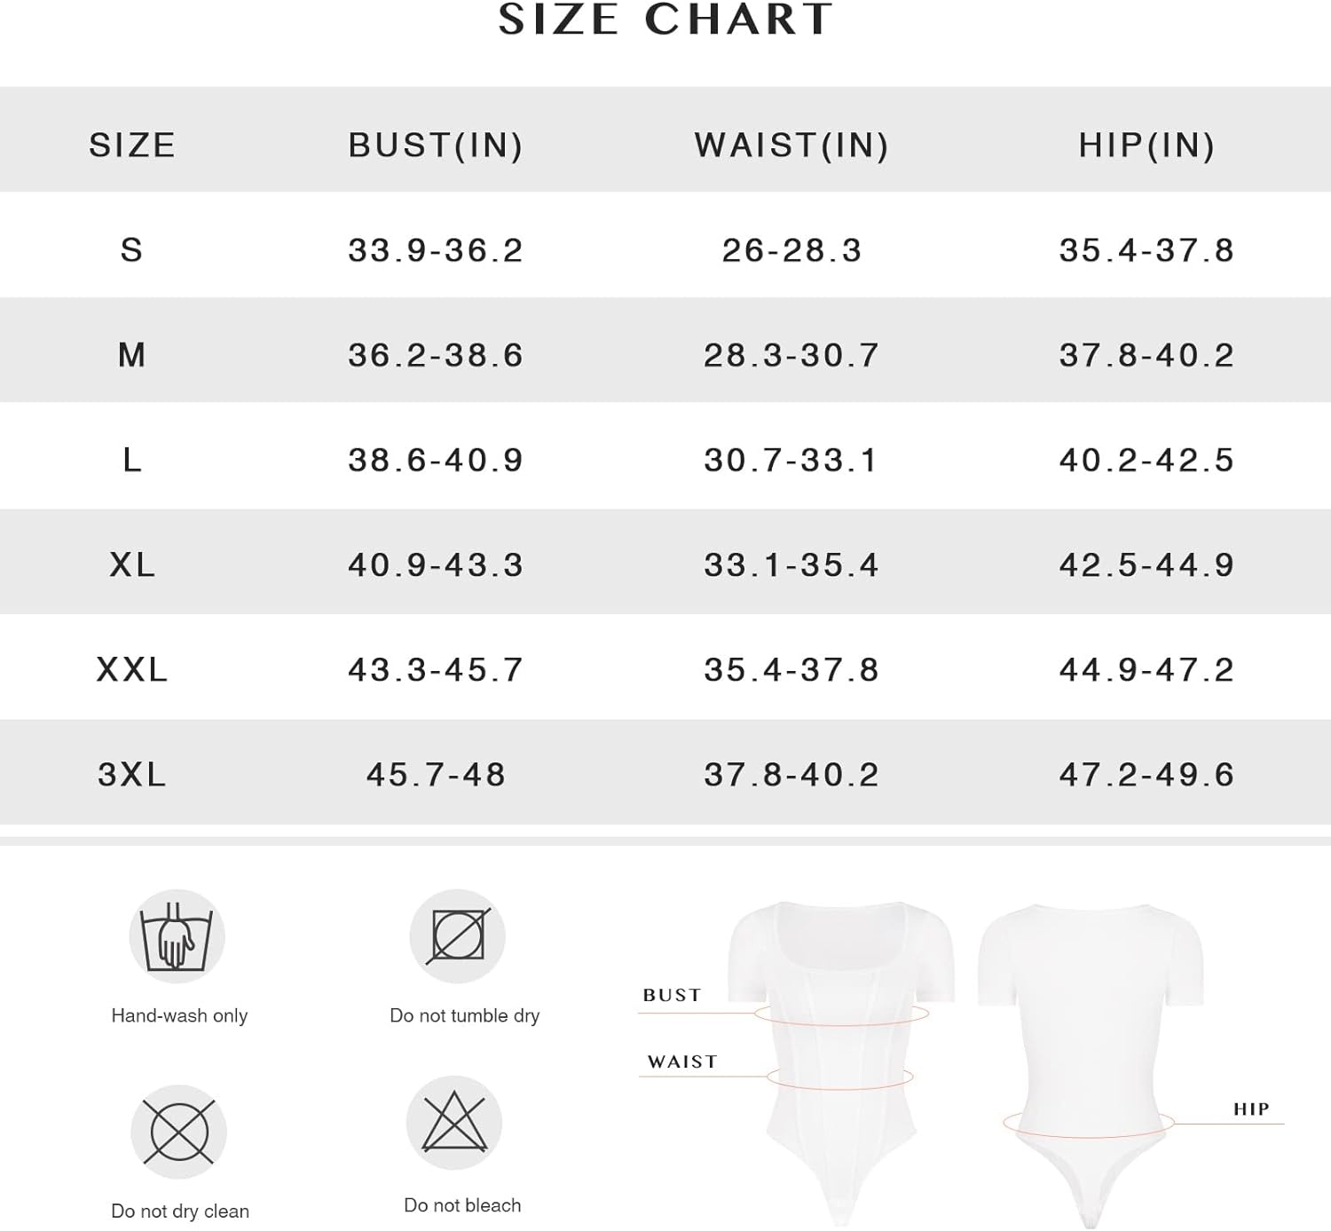Click the do not bleach triangle icon

pos(454,1124)
